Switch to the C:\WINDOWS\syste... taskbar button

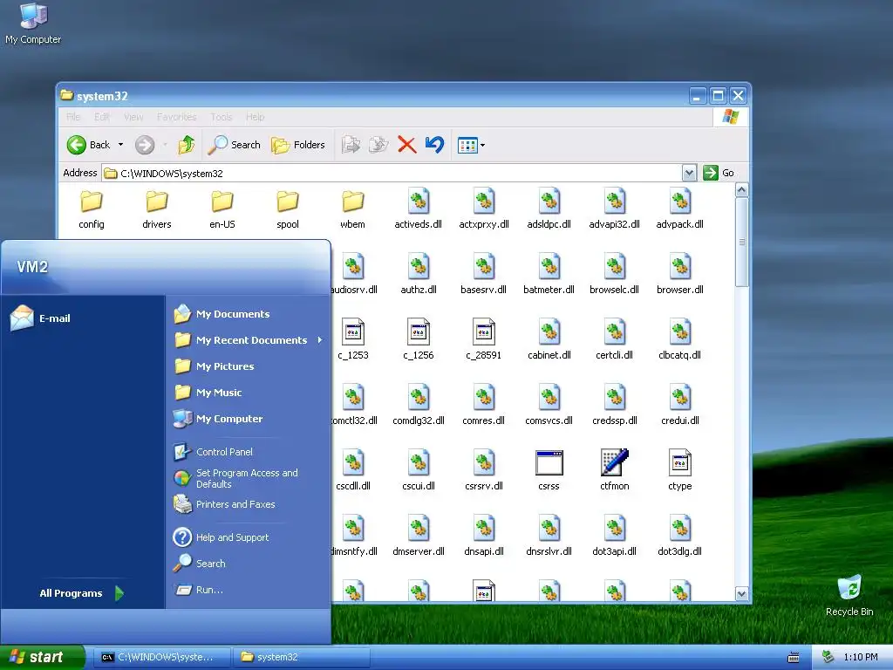pos(161,657)
